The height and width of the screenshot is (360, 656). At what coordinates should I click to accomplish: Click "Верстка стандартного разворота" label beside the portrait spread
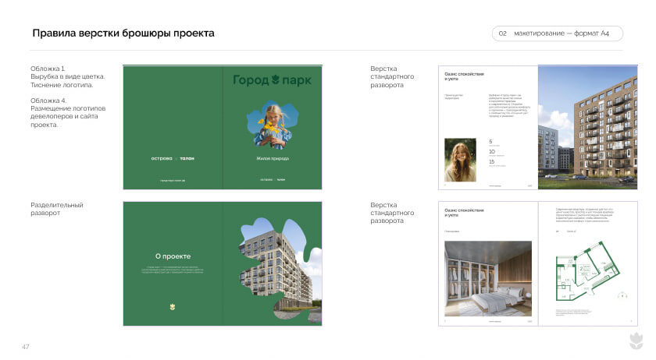tap(392, 76)
